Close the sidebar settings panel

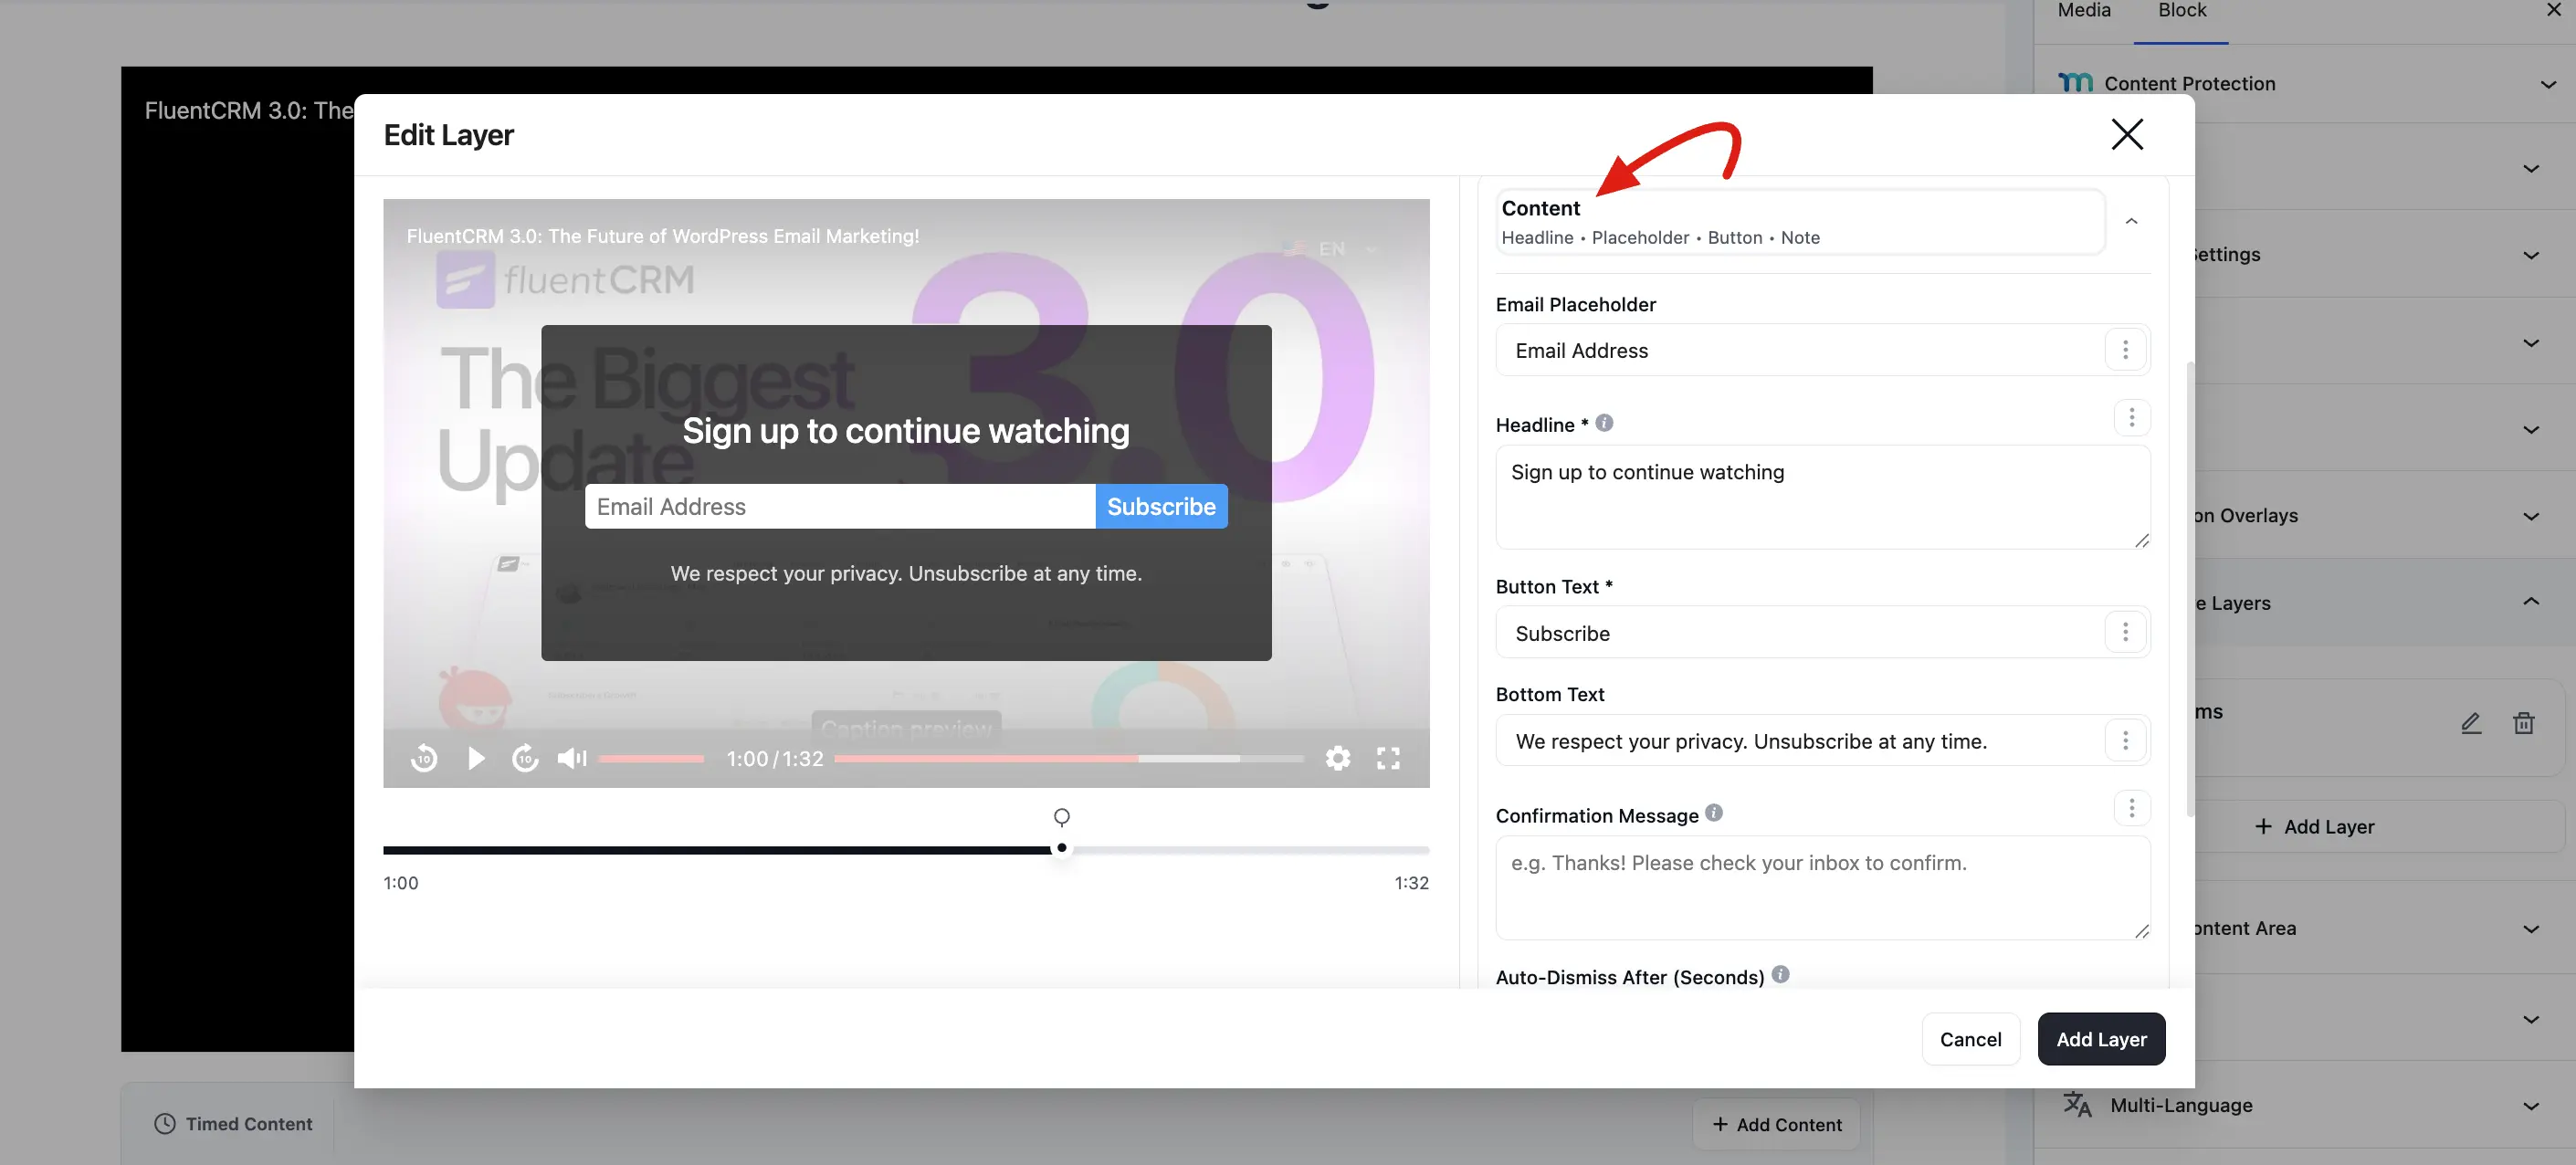[2553, 9]
